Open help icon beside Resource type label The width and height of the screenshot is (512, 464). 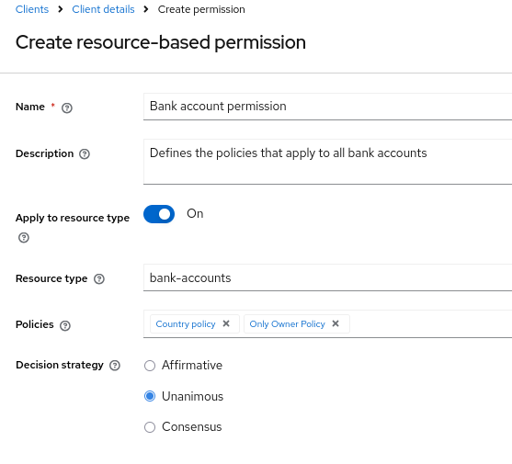click(99, 279)
